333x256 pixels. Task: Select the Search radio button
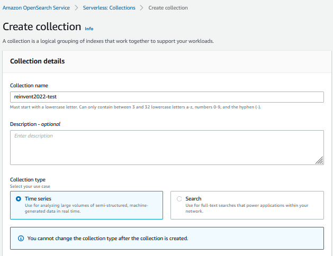pos(179,199)
